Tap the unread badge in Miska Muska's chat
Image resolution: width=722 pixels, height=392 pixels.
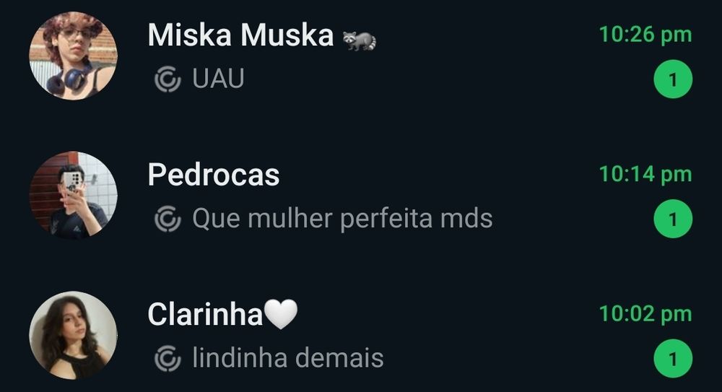pos(673,79)
